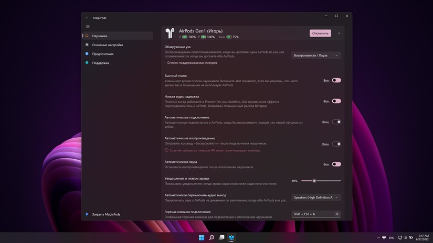Clear the Shift + Ctrl + A hotkey

[337, 214]
